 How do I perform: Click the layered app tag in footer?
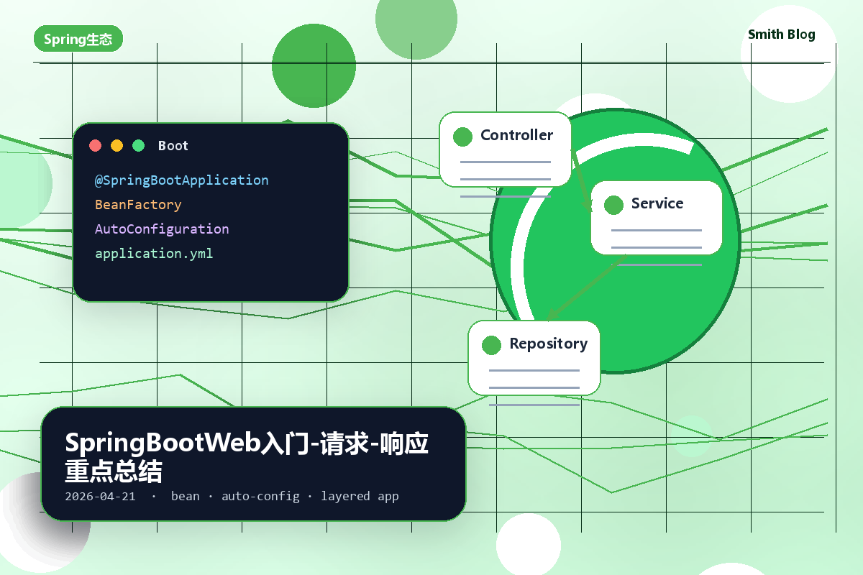pos(360,496)
